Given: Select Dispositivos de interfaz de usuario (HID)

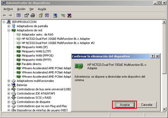Looking at the screenshot, I should [42, 110].
